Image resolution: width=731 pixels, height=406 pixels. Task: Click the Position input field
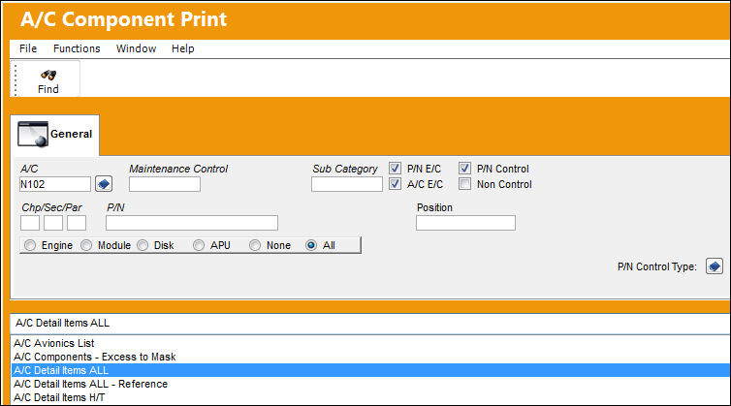pos(465,223)
